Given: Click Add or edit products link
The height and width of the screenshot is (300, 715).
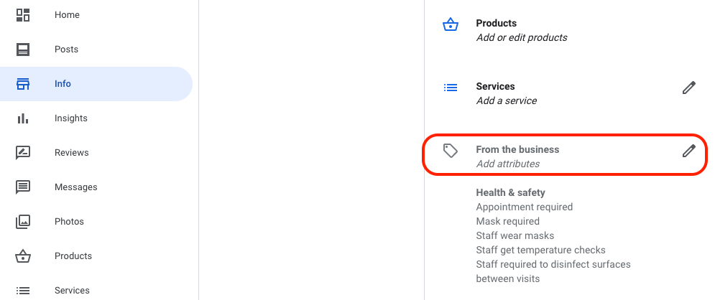Looking at the screenshot, I should click(522, 38).
